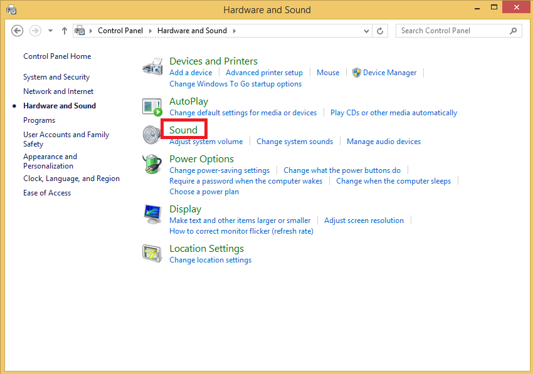The width and height of the screenshot is (533, 374).
Task: Go up one level with Up arrow
Action: click(x=64, y=31)
